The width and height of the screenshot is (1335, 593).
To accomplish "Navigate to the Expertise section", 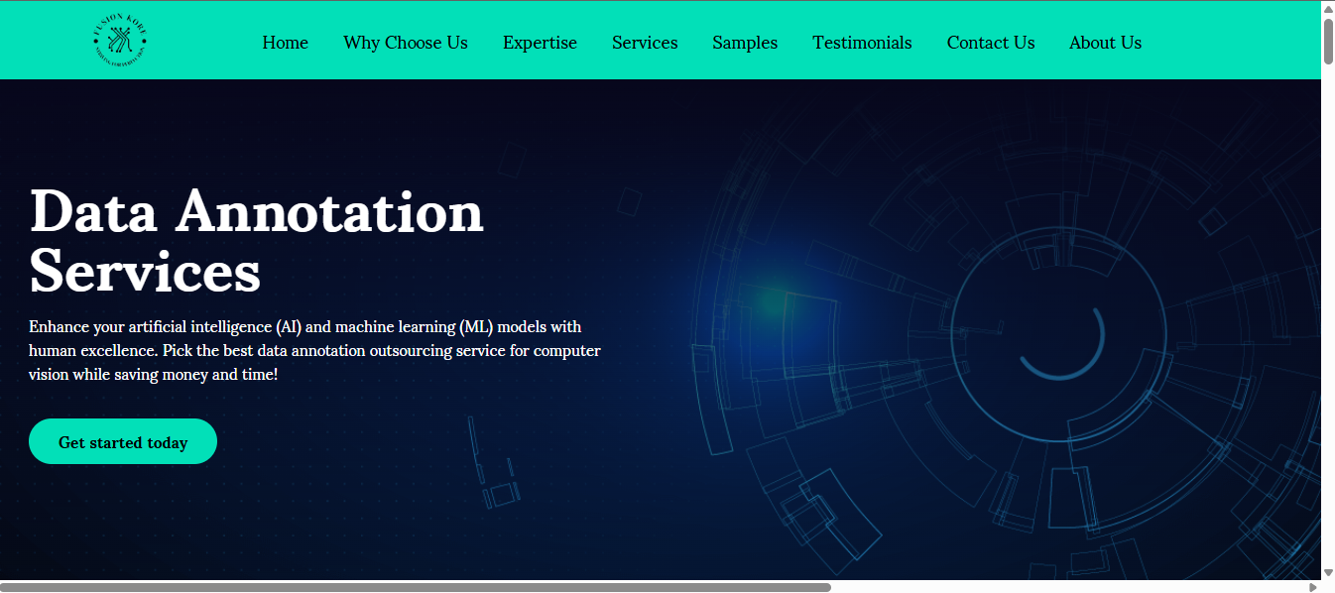I will [x=540, y=43].
